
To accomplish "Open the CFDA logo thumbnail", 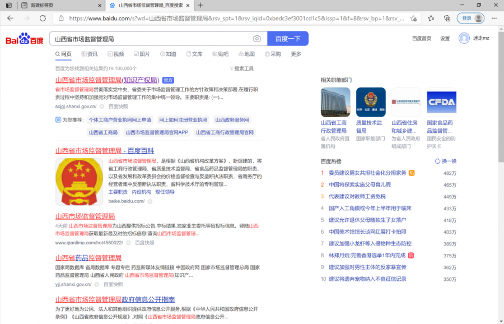I will pyautogui.click(x=441, y=102).
